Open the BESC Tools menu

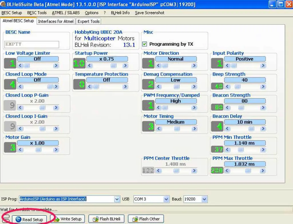coord(37,13)
